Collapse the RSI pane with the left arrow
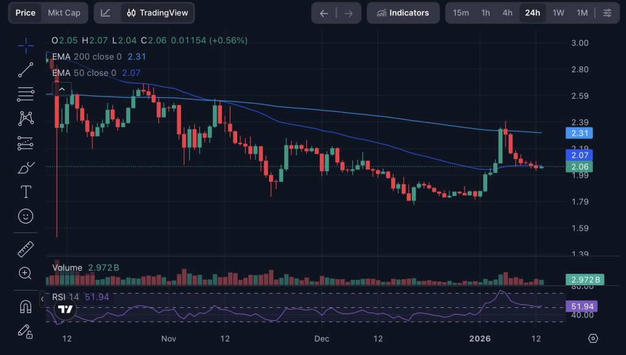 [x=42, y=299]
